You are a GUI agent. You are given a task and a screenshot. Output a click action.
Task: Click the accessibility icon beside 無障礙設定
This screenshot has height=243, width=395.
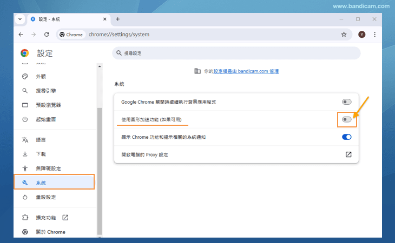pos(25,168)
